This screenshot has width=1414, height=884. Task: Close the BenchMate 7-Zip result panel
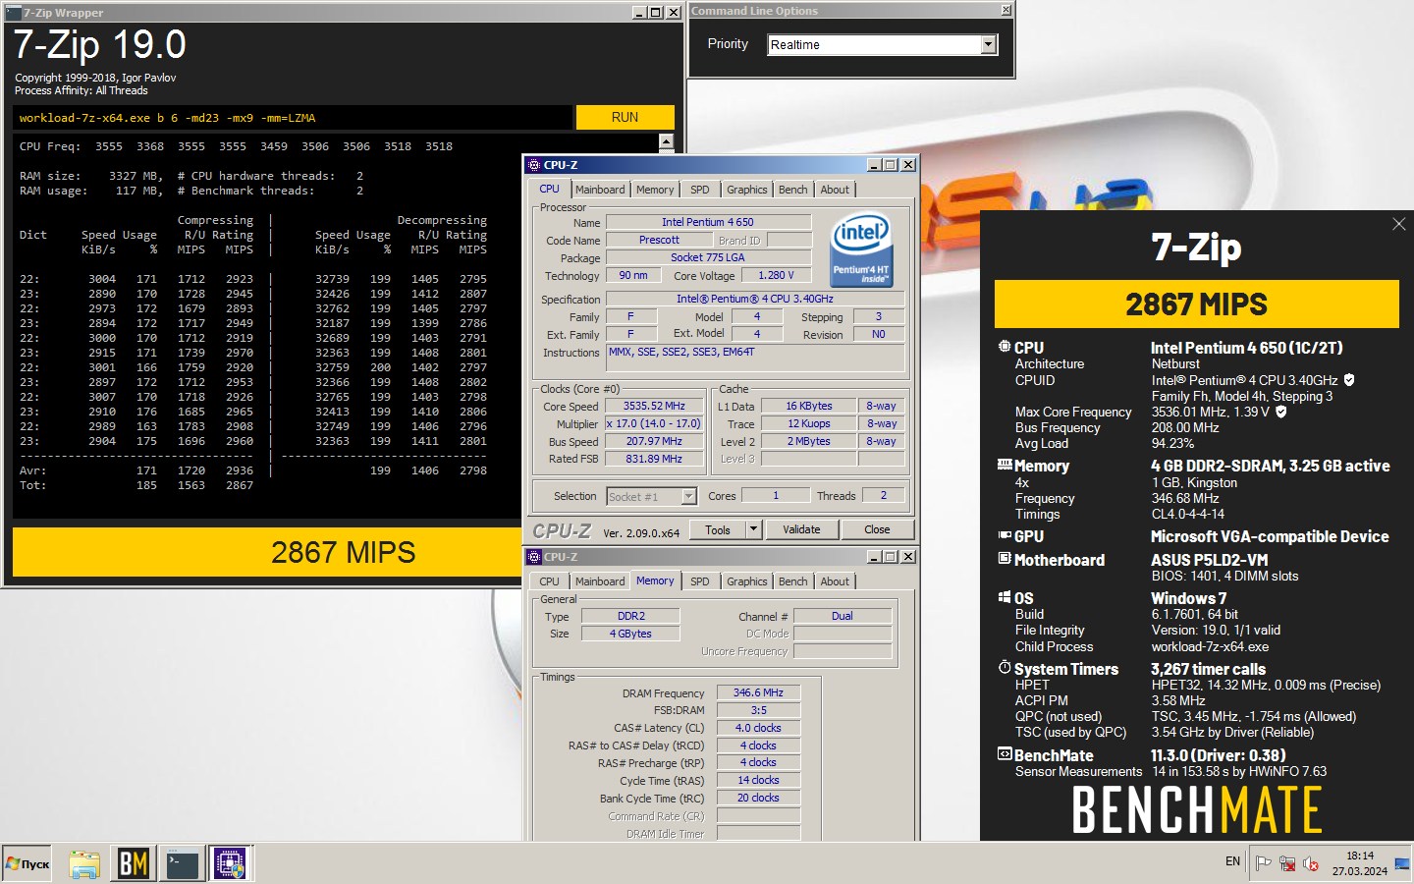(1399, 224)
